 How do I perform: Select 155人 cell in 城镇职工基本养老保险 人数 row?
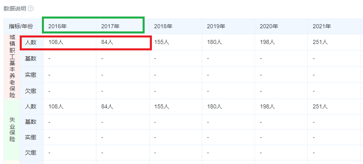point(161,42)
